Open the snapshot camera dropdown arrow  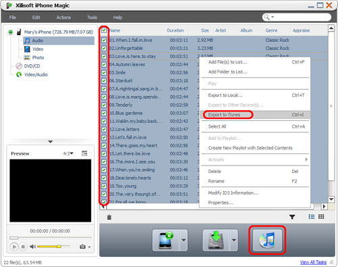click(x=89, y=247)
